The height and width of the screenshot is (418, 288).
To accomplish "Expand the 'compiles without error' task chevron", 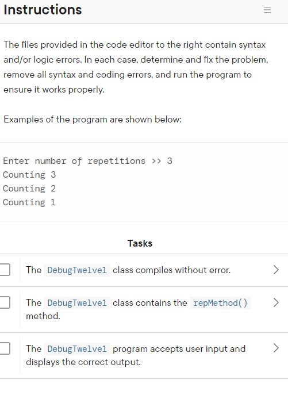I will click(276, 270).
